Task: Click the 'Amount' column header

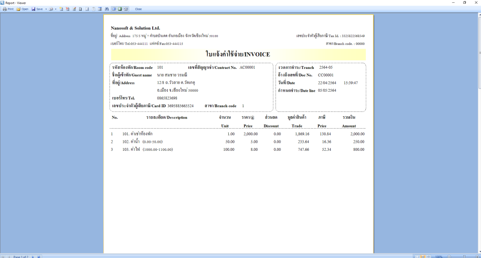Action: click(x=349, y=126)
